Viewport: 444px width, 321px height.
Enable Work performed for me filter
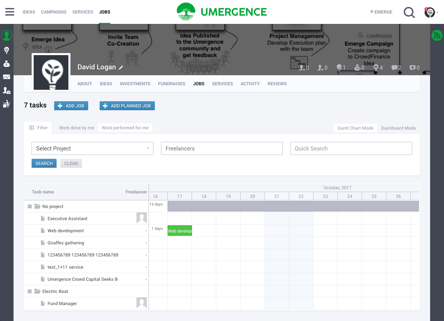[x=125, y=128]
